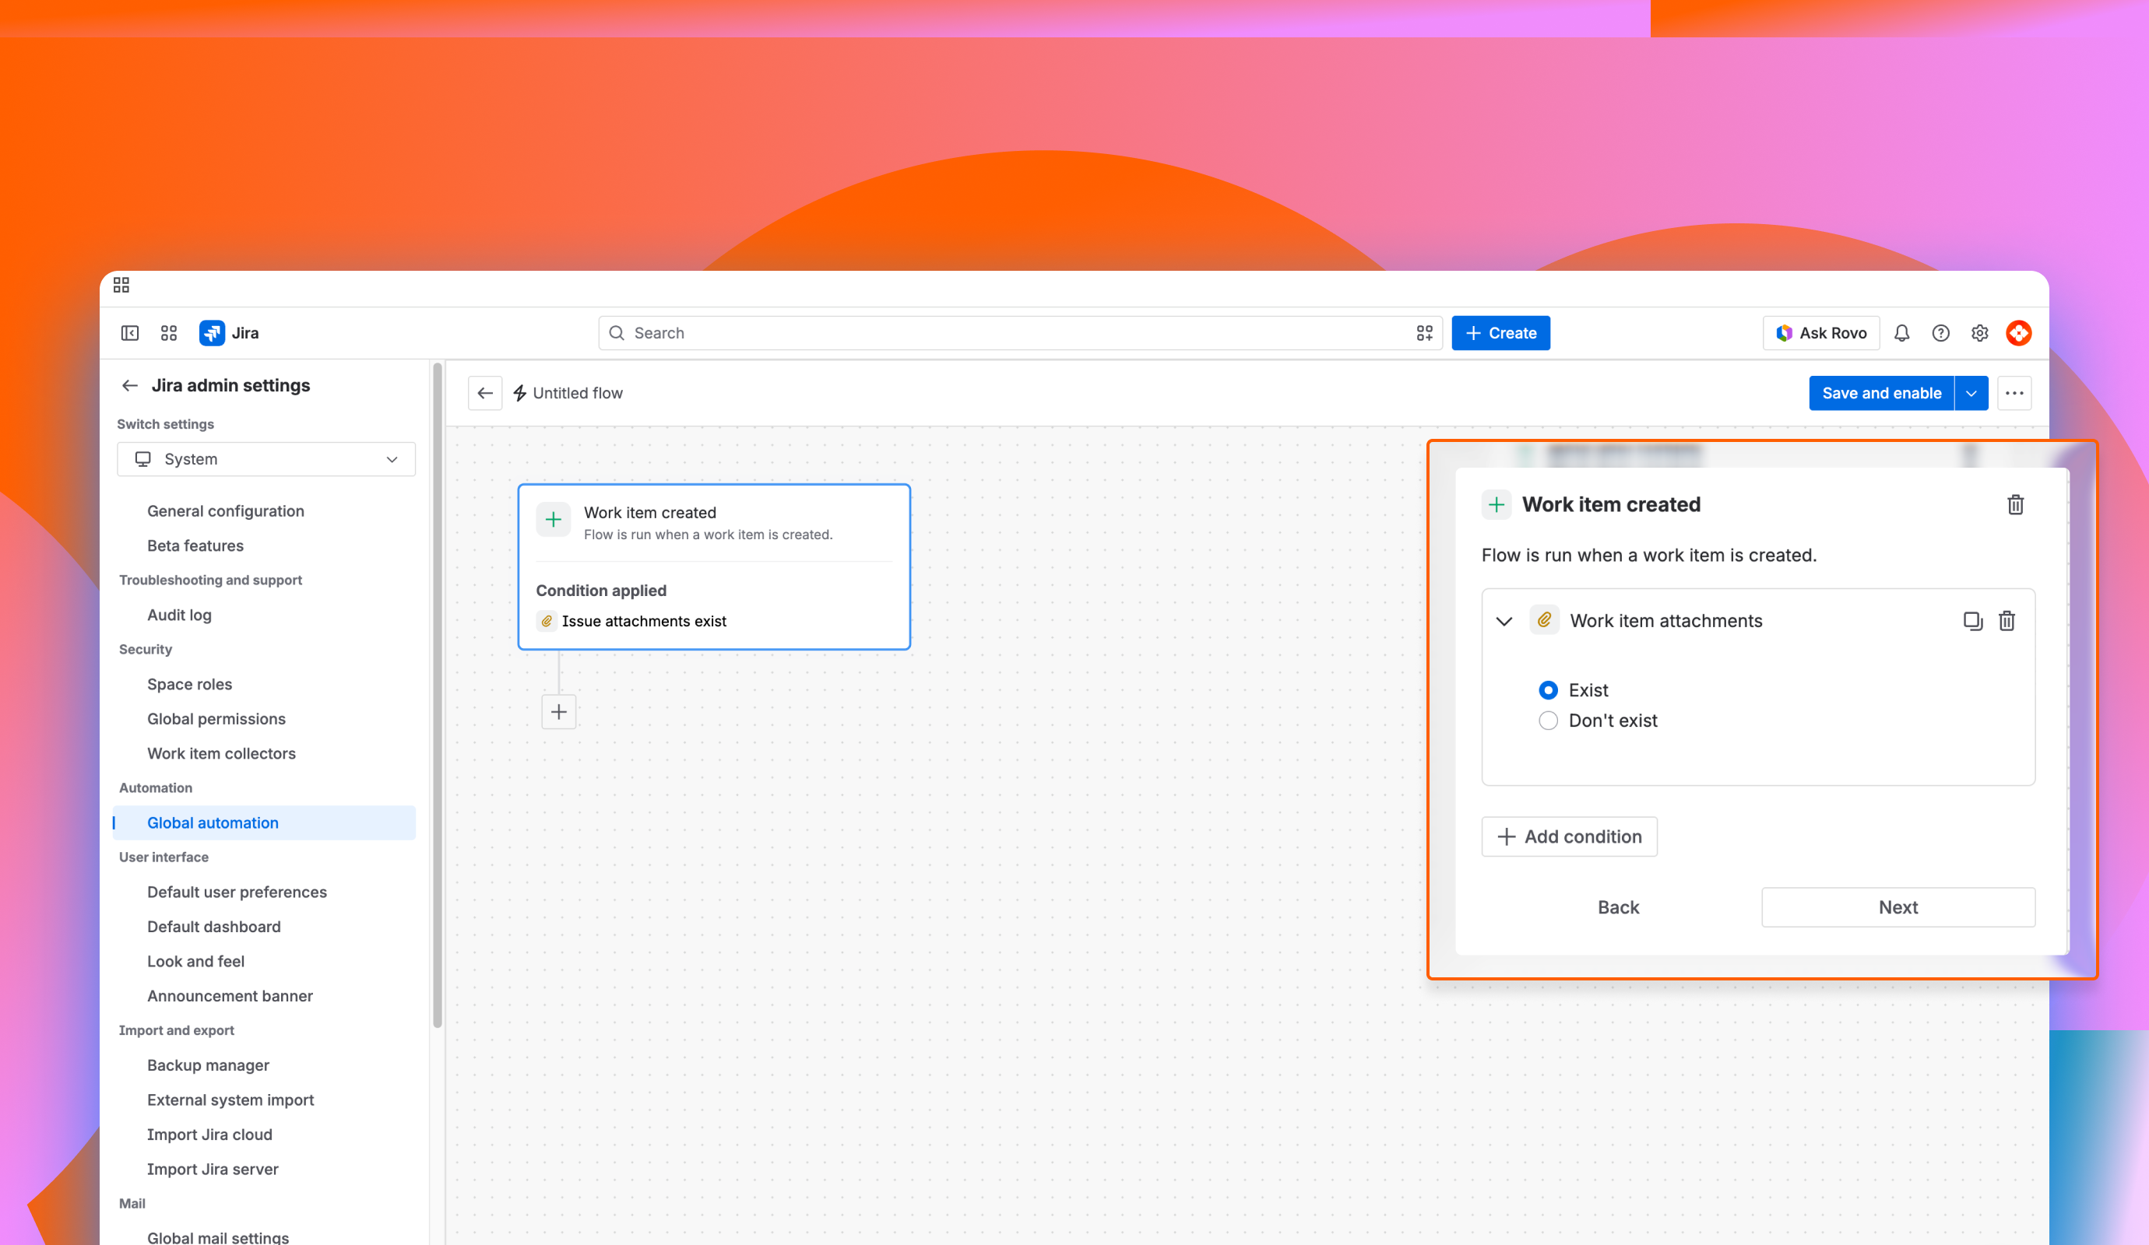Screen dimensions: 2149x1245
Task: Open Import Jira cloud
Action: 209,1135
